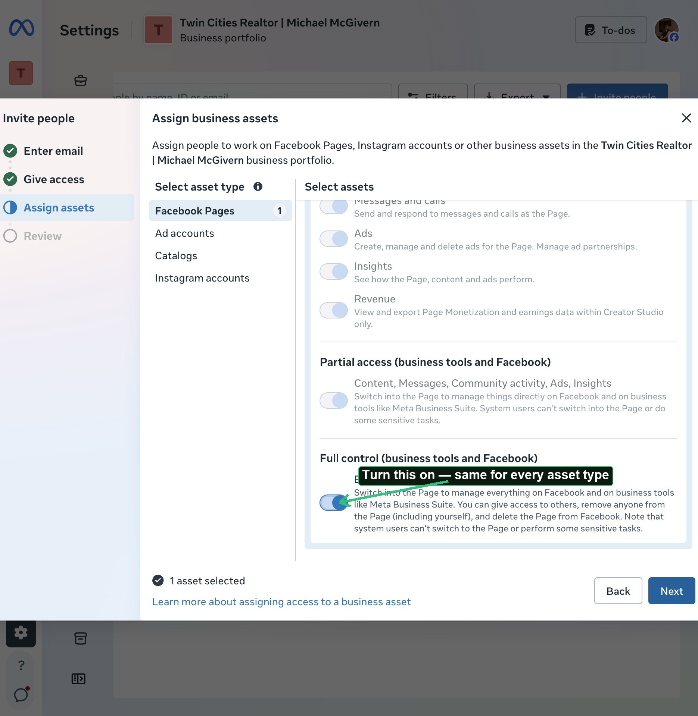Click the Meta logo icon
The image size is (698, 716).
tap(22, 28)
